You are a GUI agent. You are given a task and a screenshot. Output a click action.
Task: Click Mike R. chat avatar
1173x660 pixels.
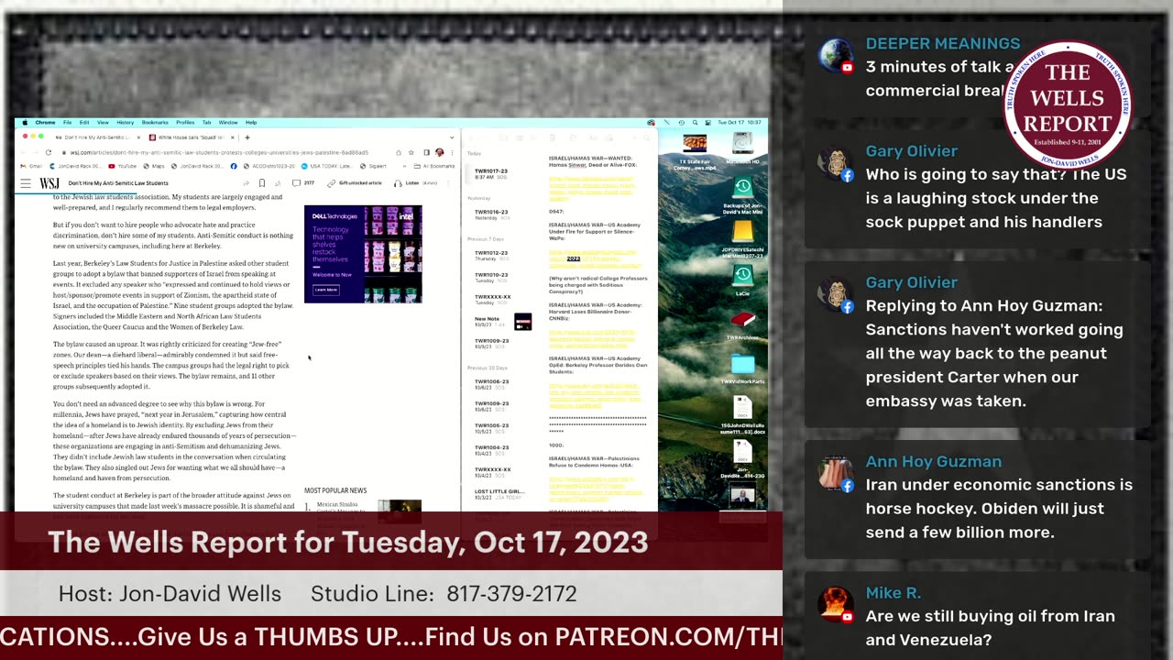[837, 604]
